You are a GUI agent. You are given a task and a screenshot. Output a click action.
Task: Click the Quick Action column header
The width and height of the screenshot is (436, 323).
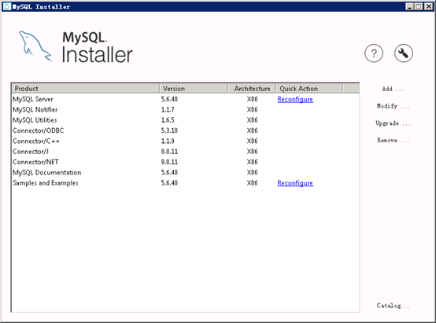coord(309,89)
